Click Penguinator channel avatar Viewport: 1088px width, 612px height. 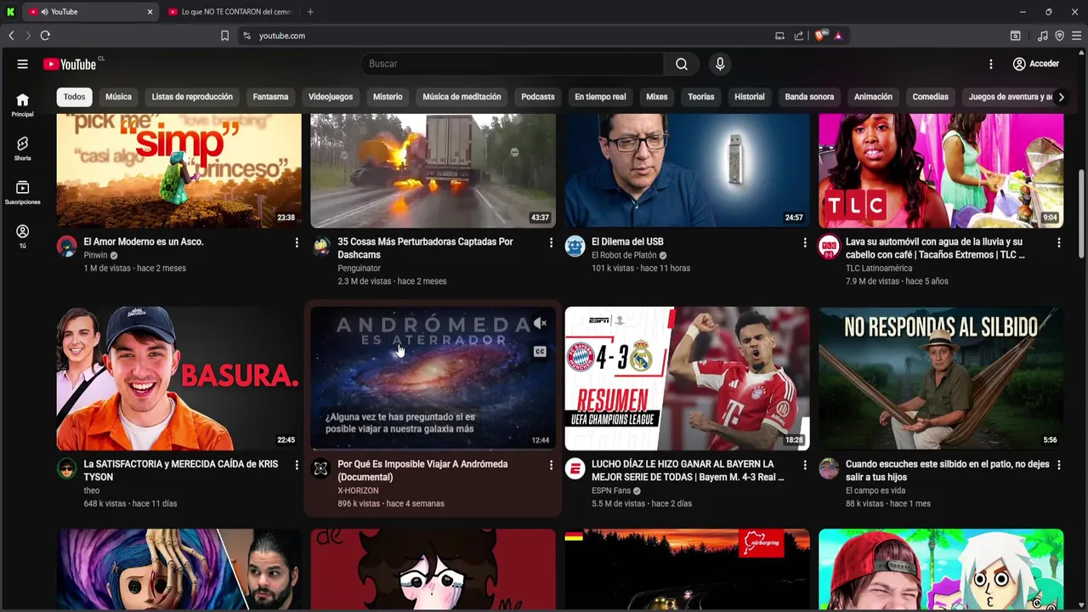point(321,246)
